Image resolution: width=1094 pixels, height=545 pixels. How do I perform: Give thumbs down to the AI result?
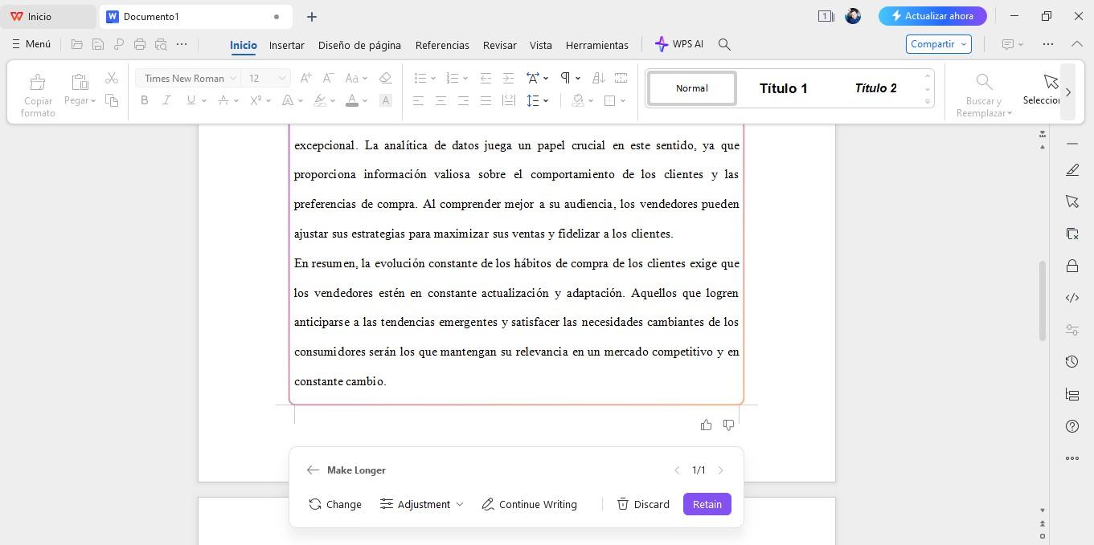728,425
